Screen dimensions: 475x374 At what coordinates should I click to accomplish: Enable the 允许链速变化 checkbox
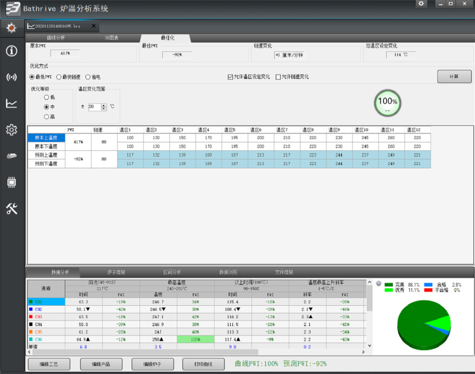point(278,77)
